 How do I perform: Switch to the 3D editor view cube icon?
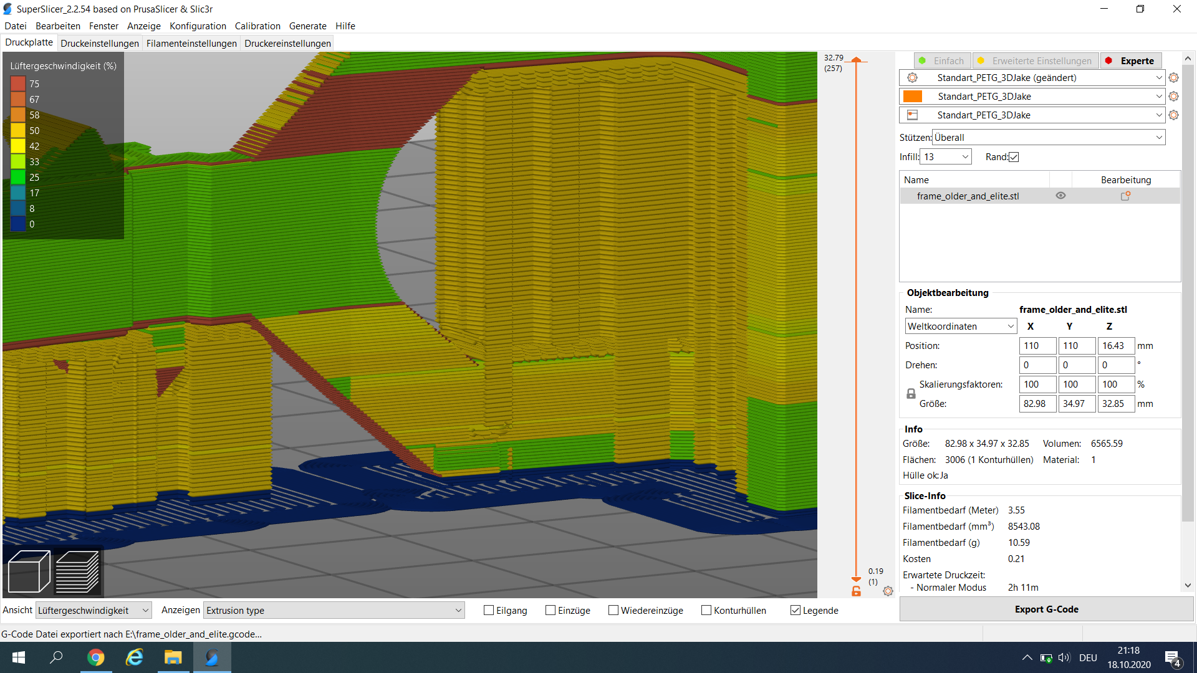coord(28,570)
